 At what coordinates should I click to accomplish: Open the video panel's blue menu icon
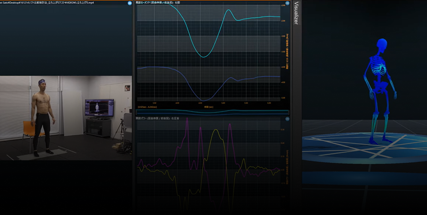click(129, 3)
